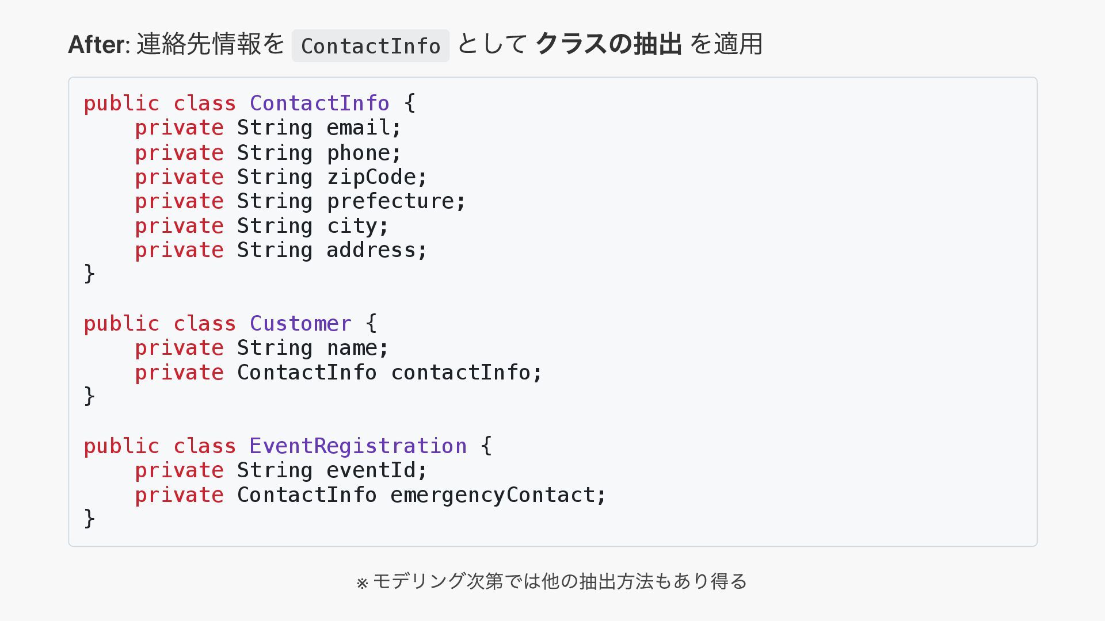Click the phone field name
This screenshot has height=621, width=1105.
point(358,153)
